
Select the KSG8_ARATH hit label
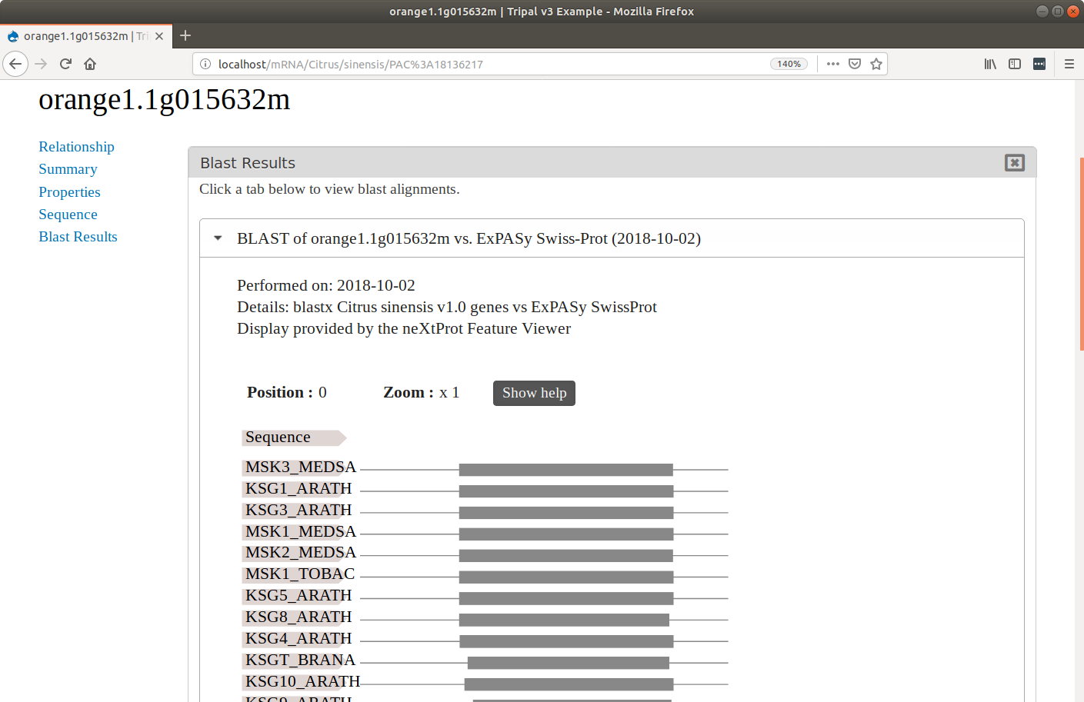298,617
